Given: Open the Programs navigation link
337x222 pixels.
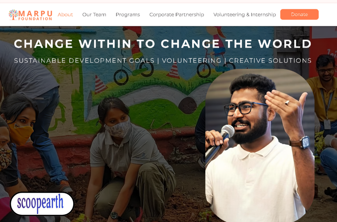Looking at the screenshot, I should point(128,15).
